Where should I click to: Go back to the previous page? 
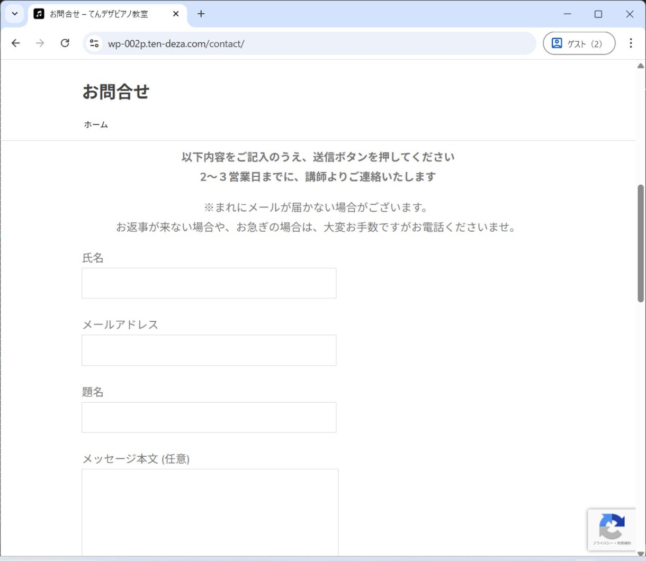[x=16, y=43]
